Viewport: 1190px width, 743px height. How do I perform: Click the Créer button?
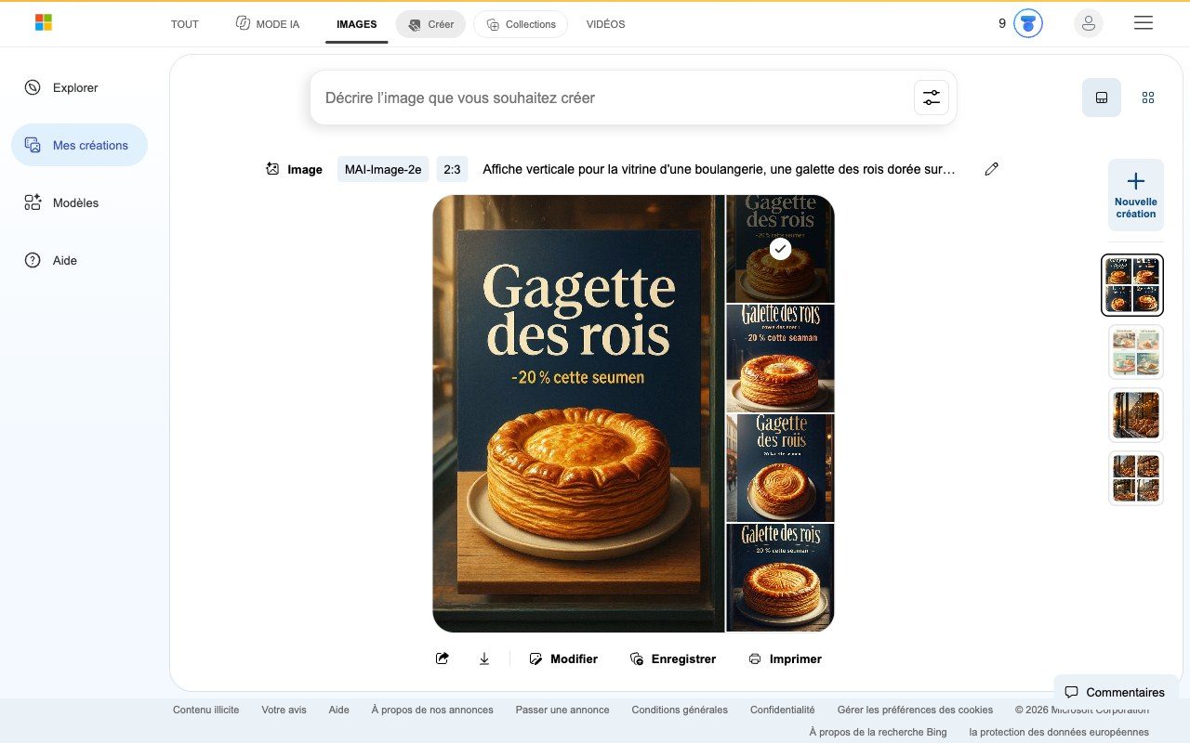pyautogui.click(x=430, y=24)
